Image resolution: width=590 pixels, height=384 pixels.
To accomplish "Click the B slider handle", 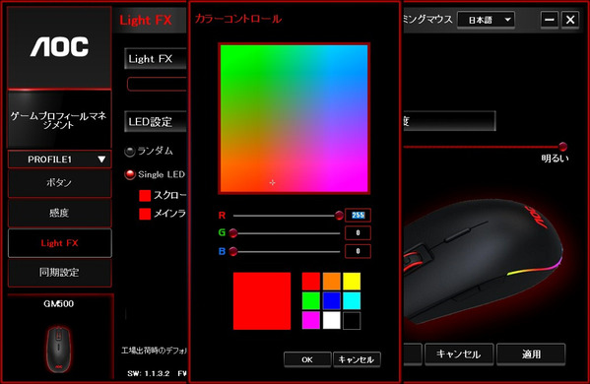I will [233, 251].
